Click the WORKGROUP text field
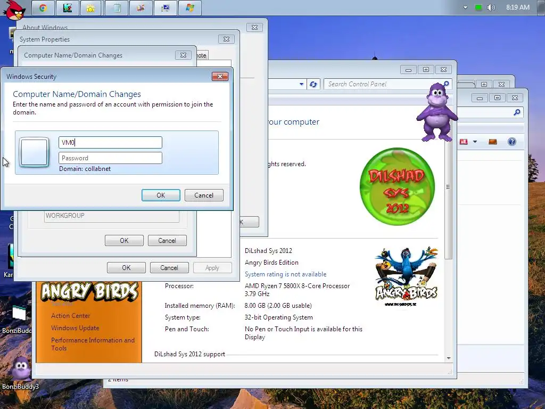This screenshot has height=409, width=545. 112,216
